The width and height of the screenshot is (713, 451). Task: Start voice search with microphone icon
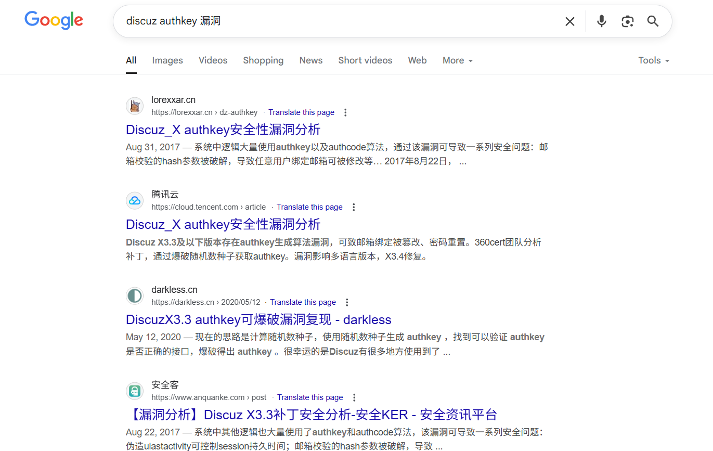point(602,21)
